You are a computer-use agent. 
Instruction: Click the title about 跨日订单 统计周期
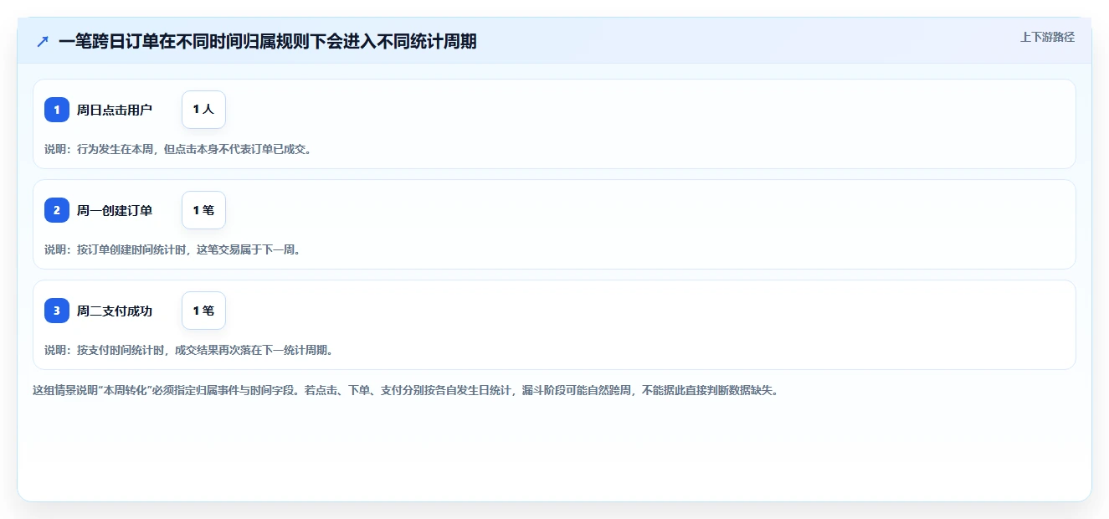pyautogui.click(x=268, y=41)
